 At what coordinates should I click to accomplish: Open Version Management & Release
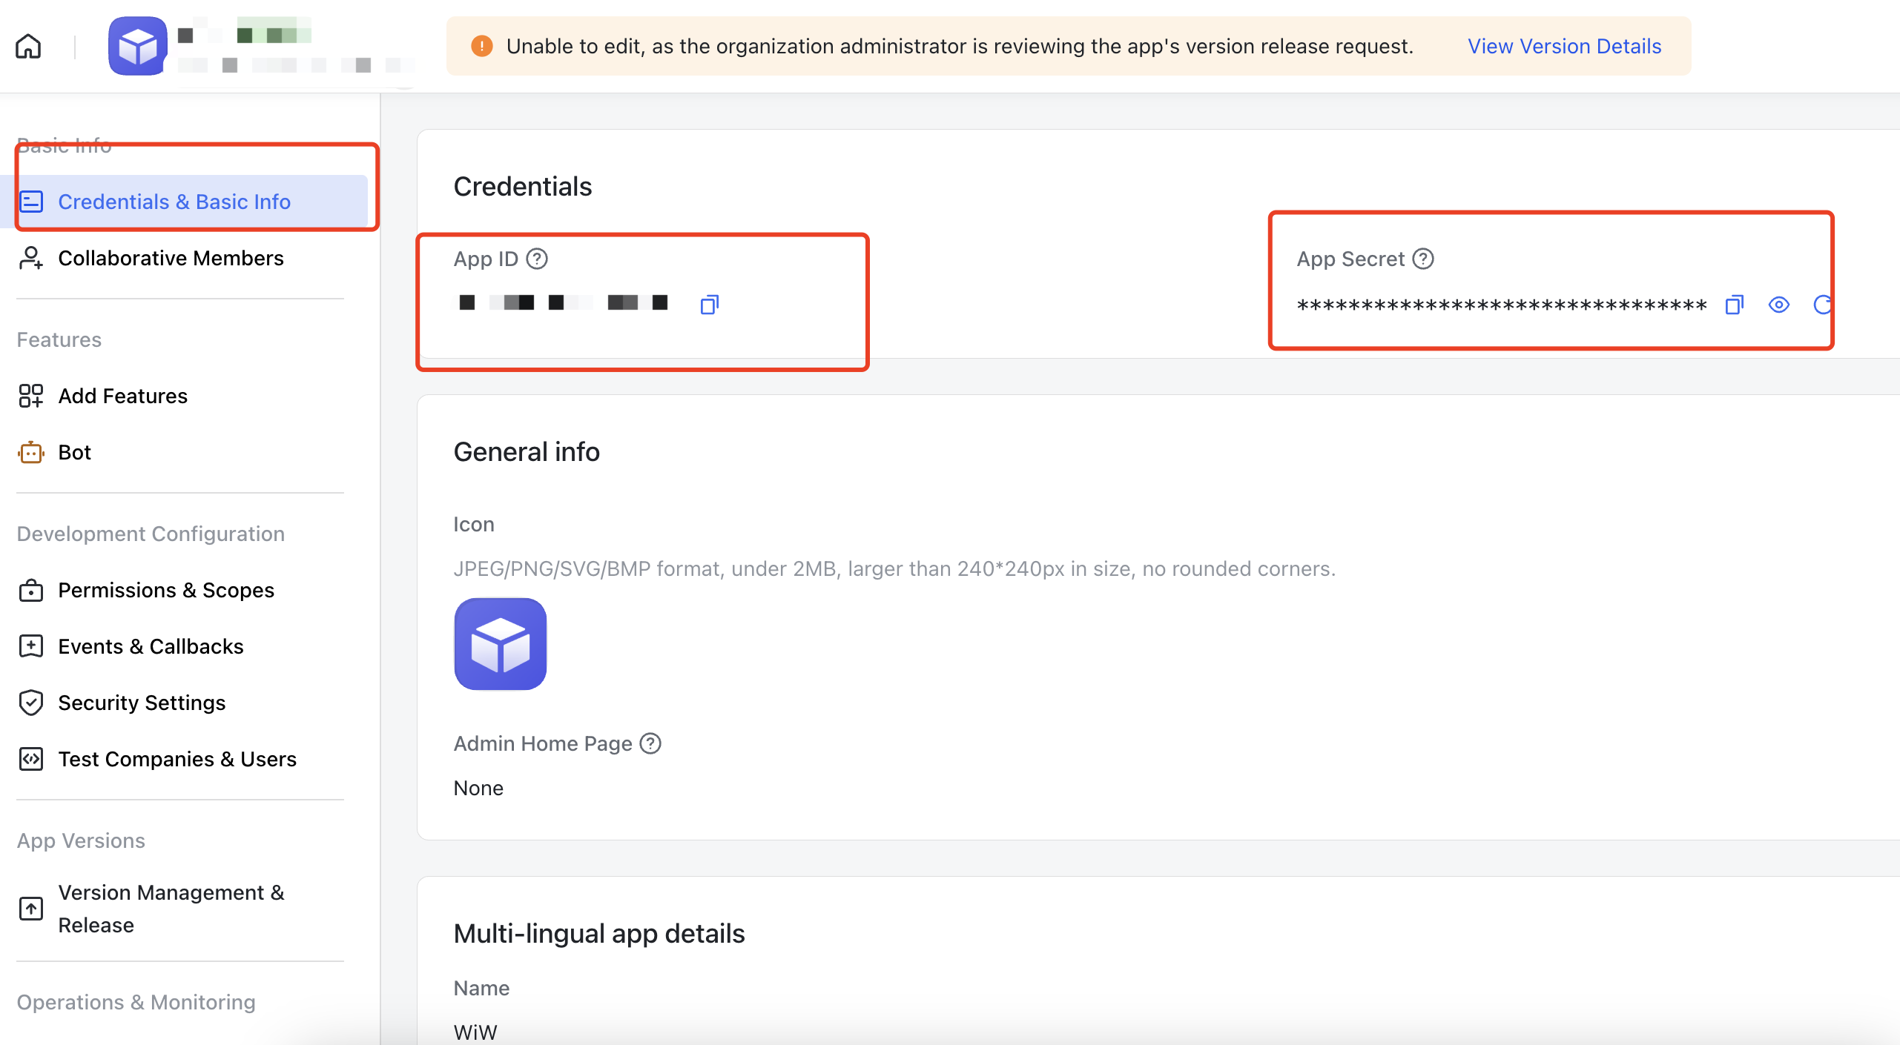171,909
